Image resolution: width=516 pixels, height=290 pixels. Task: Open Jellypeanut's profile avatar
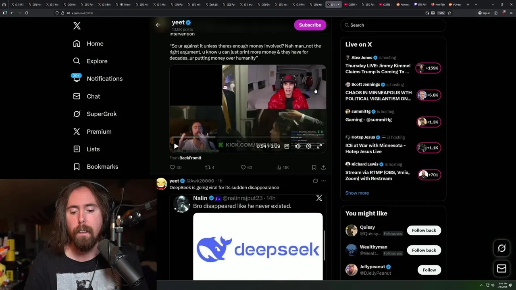click(x=352, y=270)
